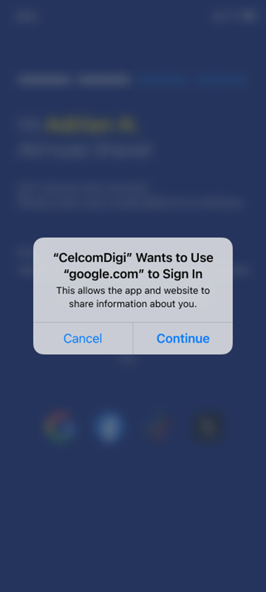This screenshot has width=266, height=592.
Task: Select the second white progress segment
Action: (x=104, y=80)
